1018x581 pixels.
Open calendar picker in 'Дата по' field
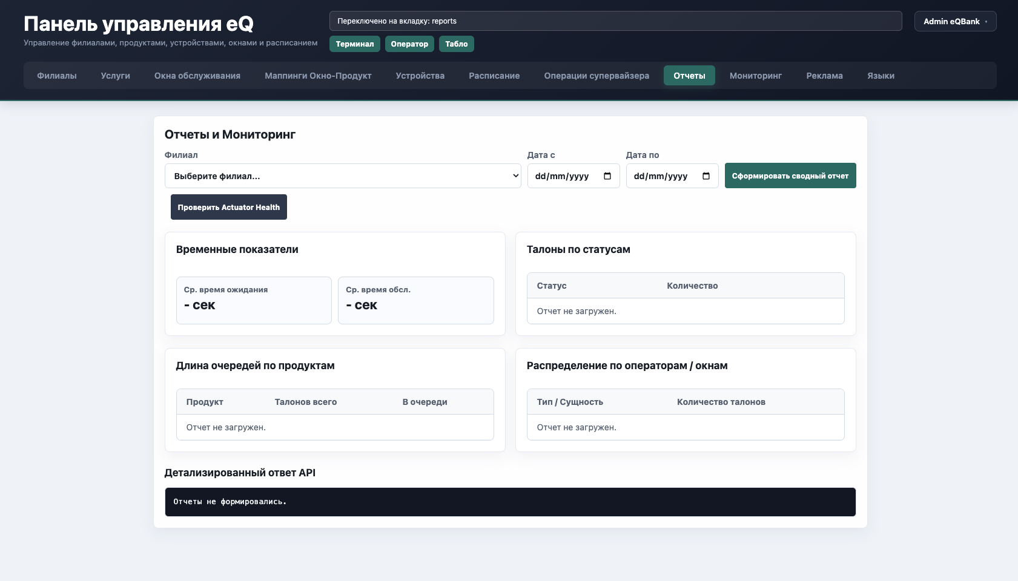tap(706, 176)
